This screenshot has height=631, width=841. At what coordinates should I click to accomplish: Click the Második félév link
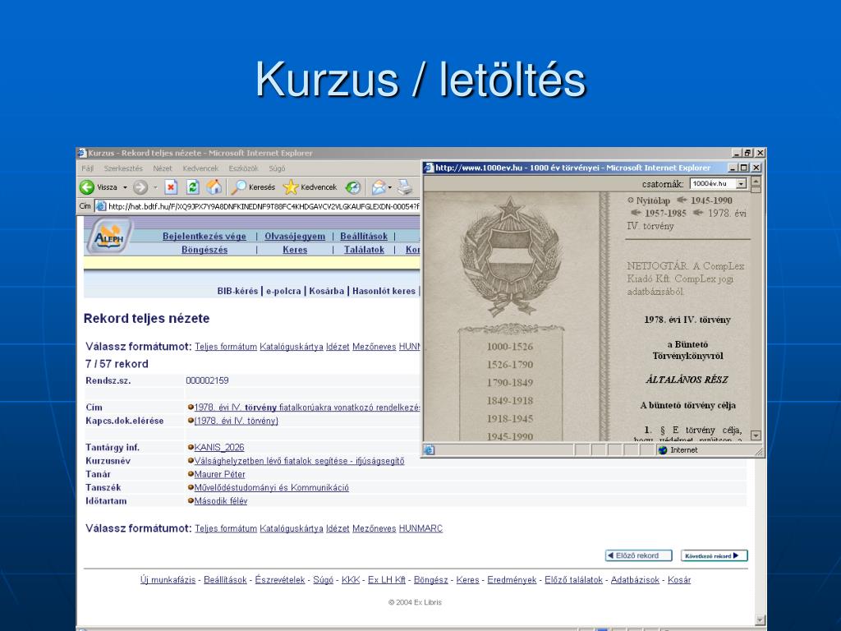220,501
